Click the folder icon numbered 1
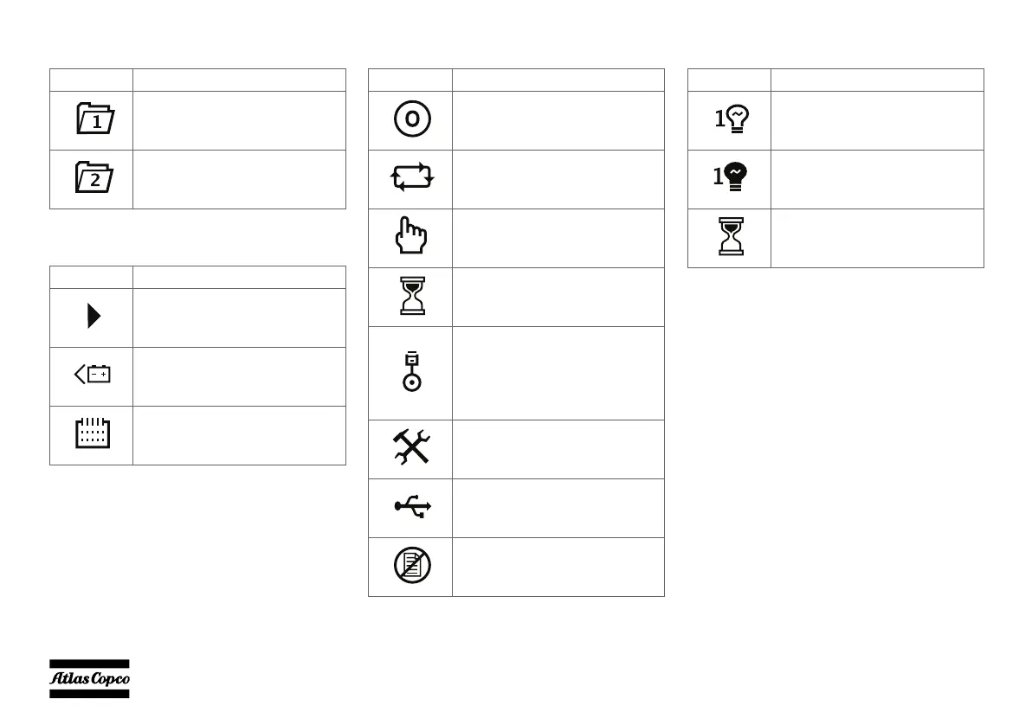Screen dimensions: 1032x725 (95, 119)
